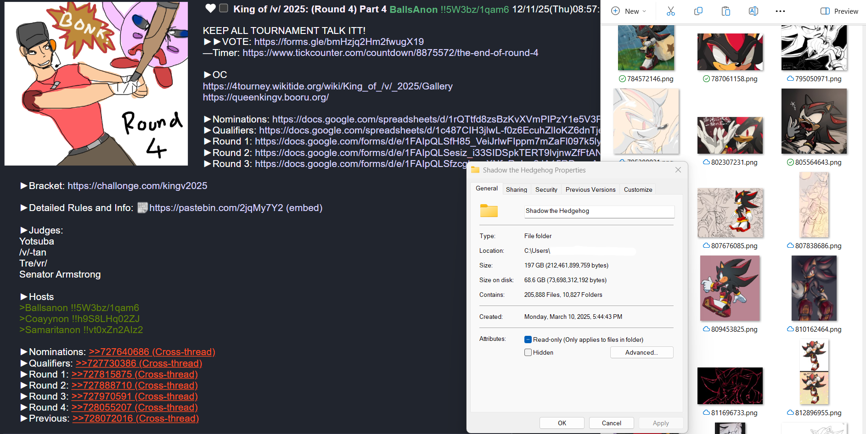Screen dimensions: 866x434
Task: Click the cloud status icon beside 795050971.png
Action: pyautogui.click(x=790, y=79)
